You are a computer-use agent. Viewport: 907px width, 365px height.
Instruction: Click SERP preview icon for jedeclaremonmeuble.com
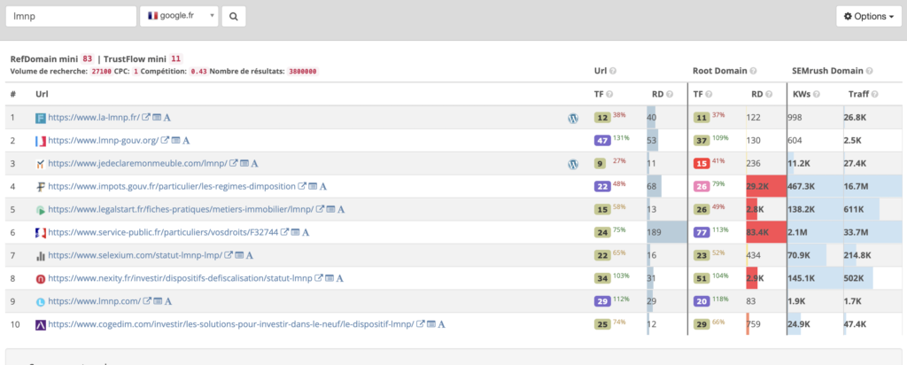point(244,164)
